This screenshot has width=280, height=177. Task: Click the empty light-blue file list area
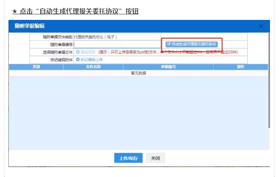point(138,111)
